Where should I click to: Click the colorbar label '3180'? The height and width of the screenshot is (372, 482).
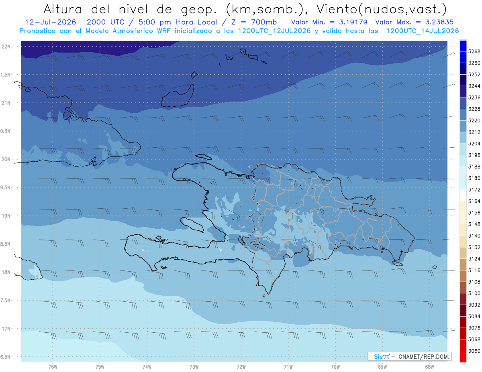pos(474,178)
